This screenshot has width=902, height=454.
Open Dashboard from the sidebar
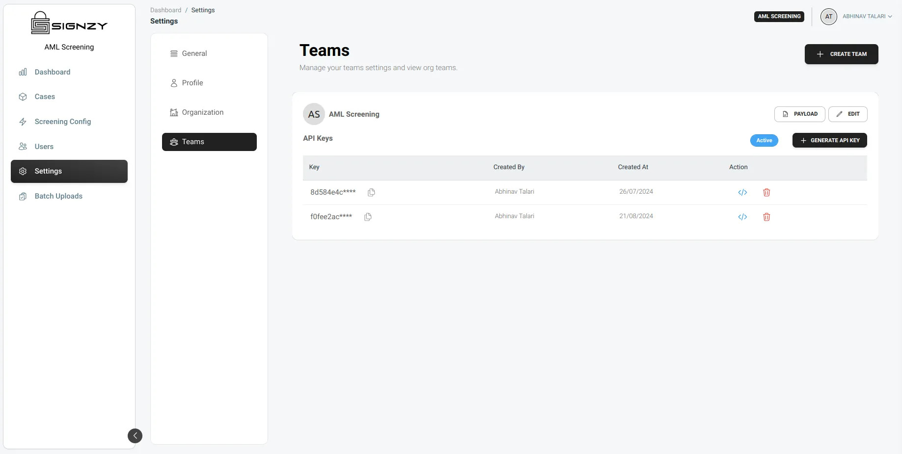(x=69, y=72)
